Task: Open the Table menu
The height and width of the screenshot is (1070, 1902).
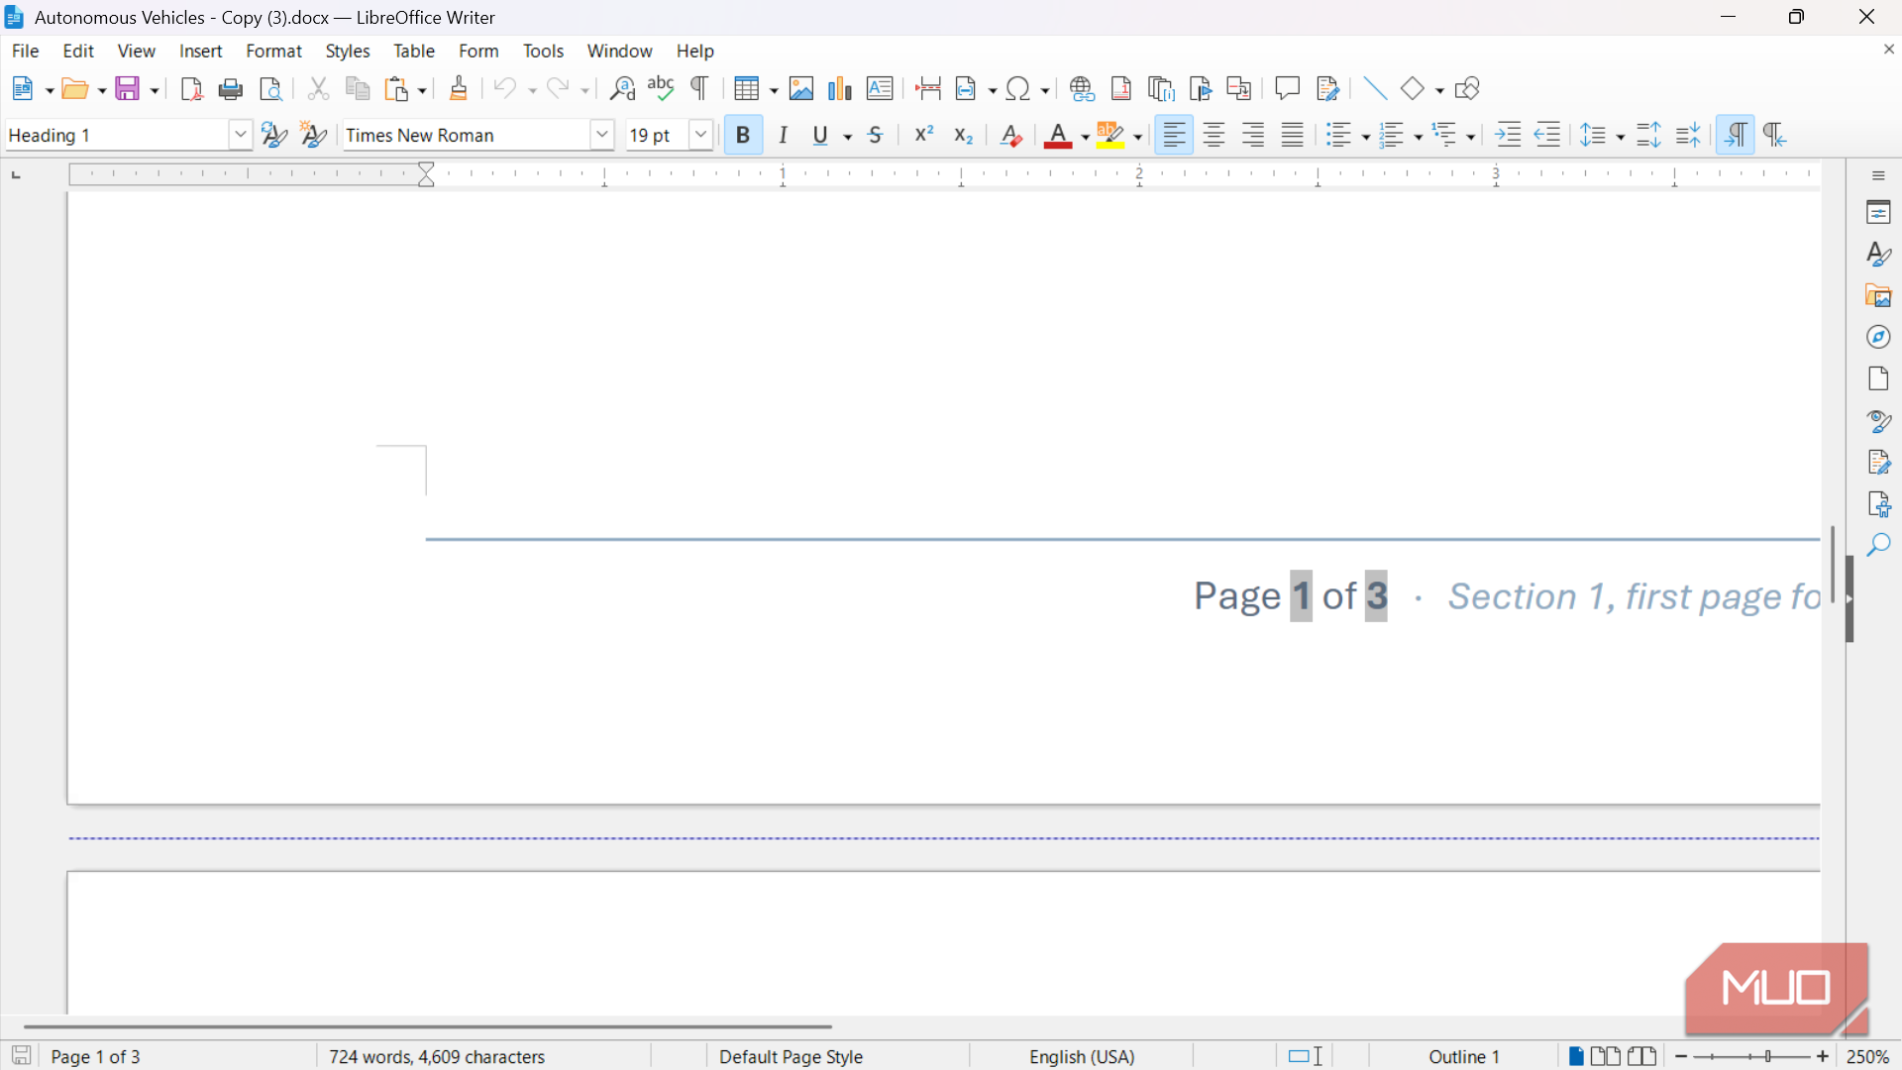Action: tap(413, 51)
